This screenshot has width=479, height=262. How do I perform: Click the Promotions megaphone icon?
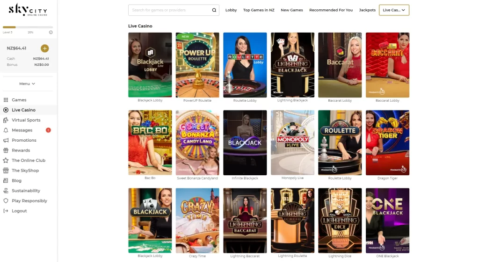pyautogui.click(x=6, y=140)
